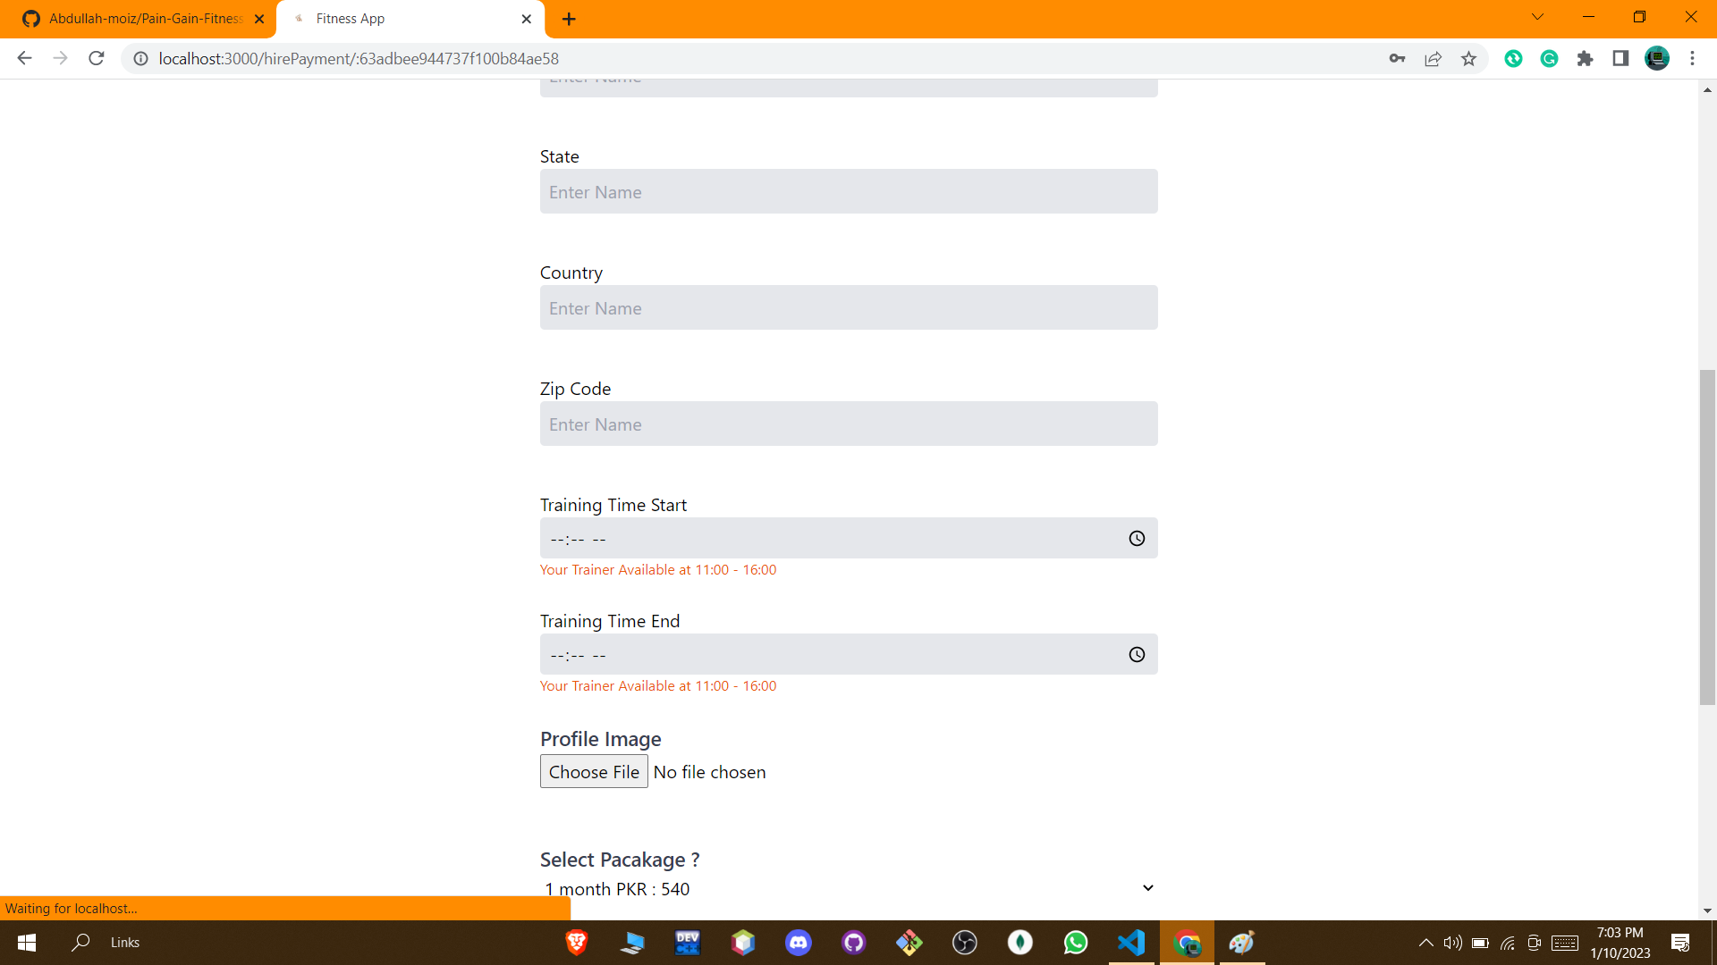The image size is (1717, 965).
Task: Select the Fitness App tab
Action: click(410, 19)
